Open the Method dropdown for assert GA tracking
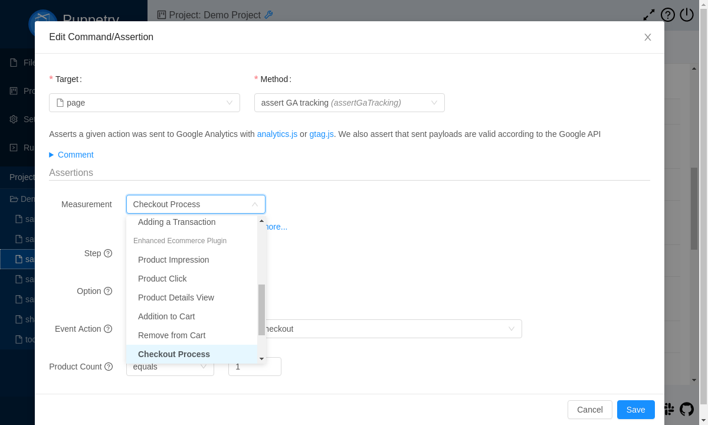This screenshot has height=425, width=708. click(349, 102)
